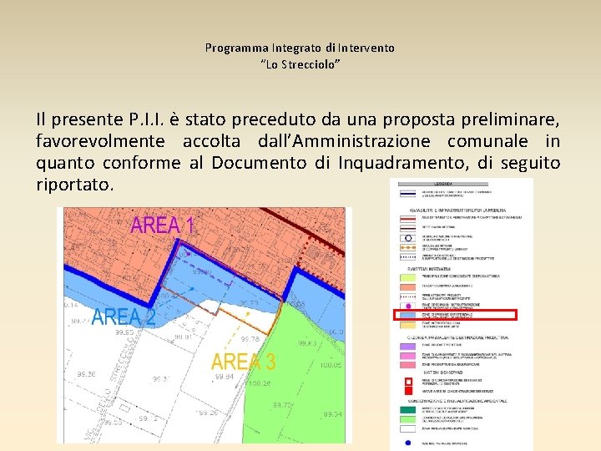
Task: Click the 'ZONE A PREVALENTE DESTINAZIONE PRODUTTIVA' legend heading
Action: (457, 338)
